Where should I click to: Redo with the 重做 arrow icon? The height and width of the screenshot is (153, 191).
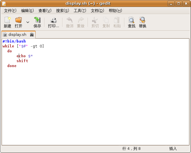[x=81, y=20]
